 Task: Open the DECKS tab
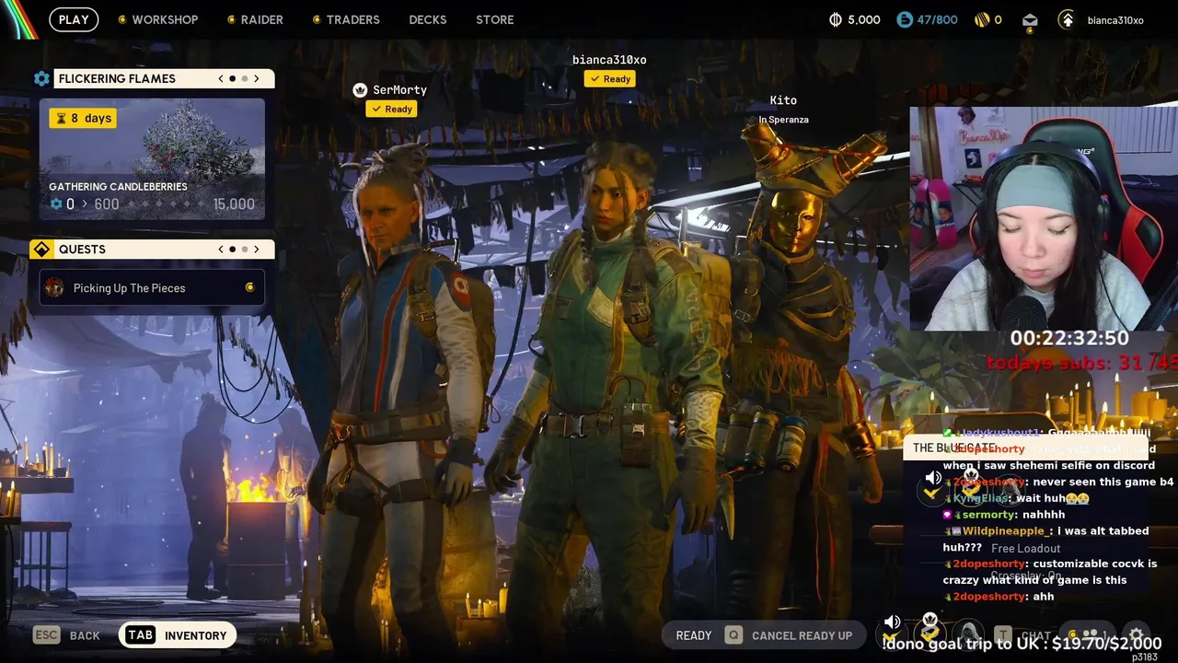click(x=428, y=19)
